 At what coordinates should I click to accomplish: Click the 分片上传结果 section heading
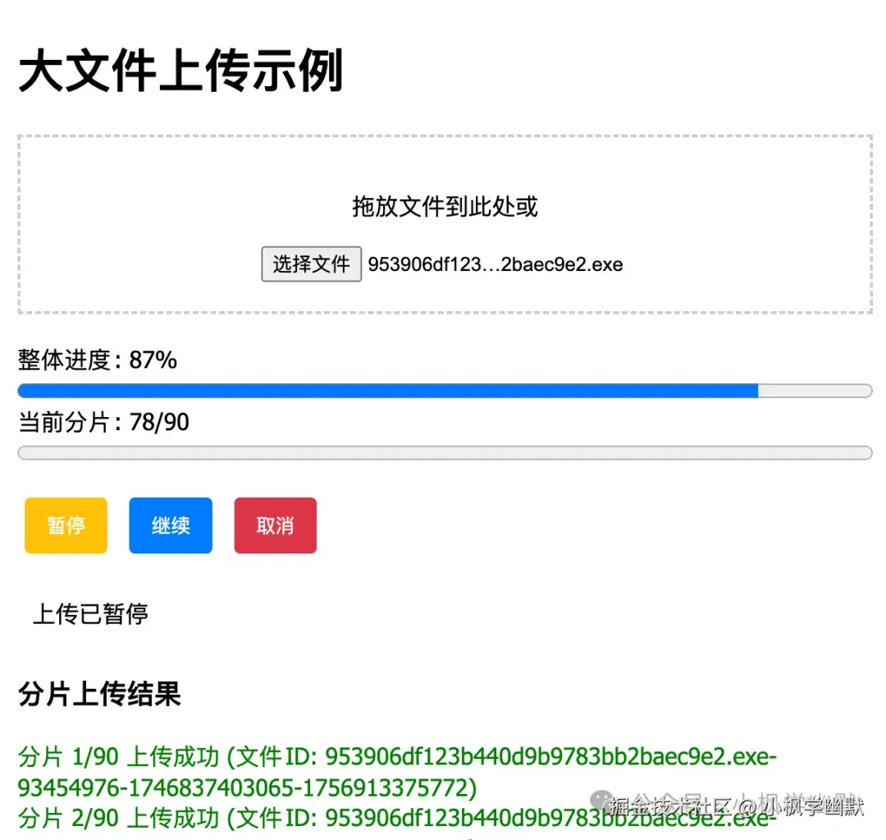99,695
